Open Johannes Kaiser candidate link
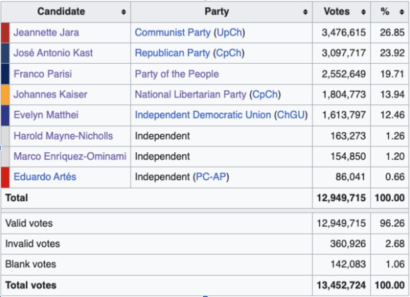 coord(50,94)
